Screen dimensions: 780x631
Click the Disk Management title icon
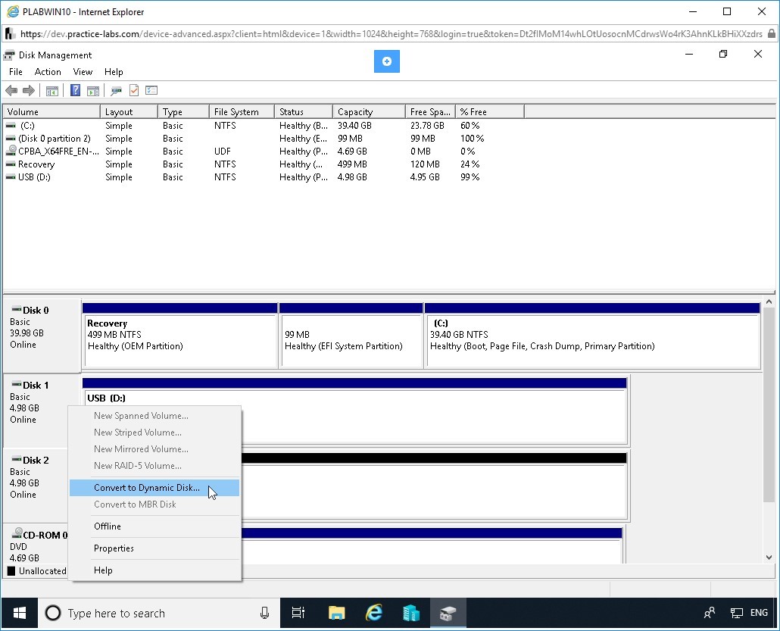[x=9, y=55]
